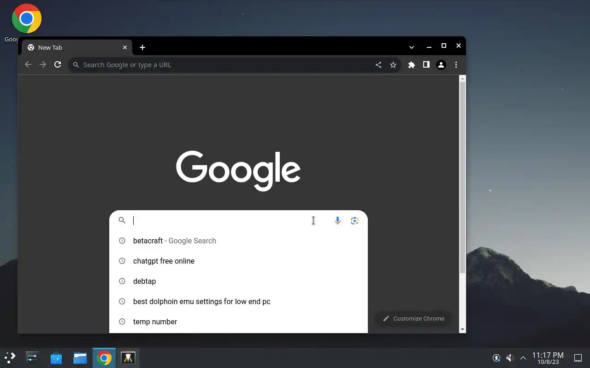This screenshot has height=368, width=590.
Task: Open the black and orange taskbar app icon
Action: [128, 357]
